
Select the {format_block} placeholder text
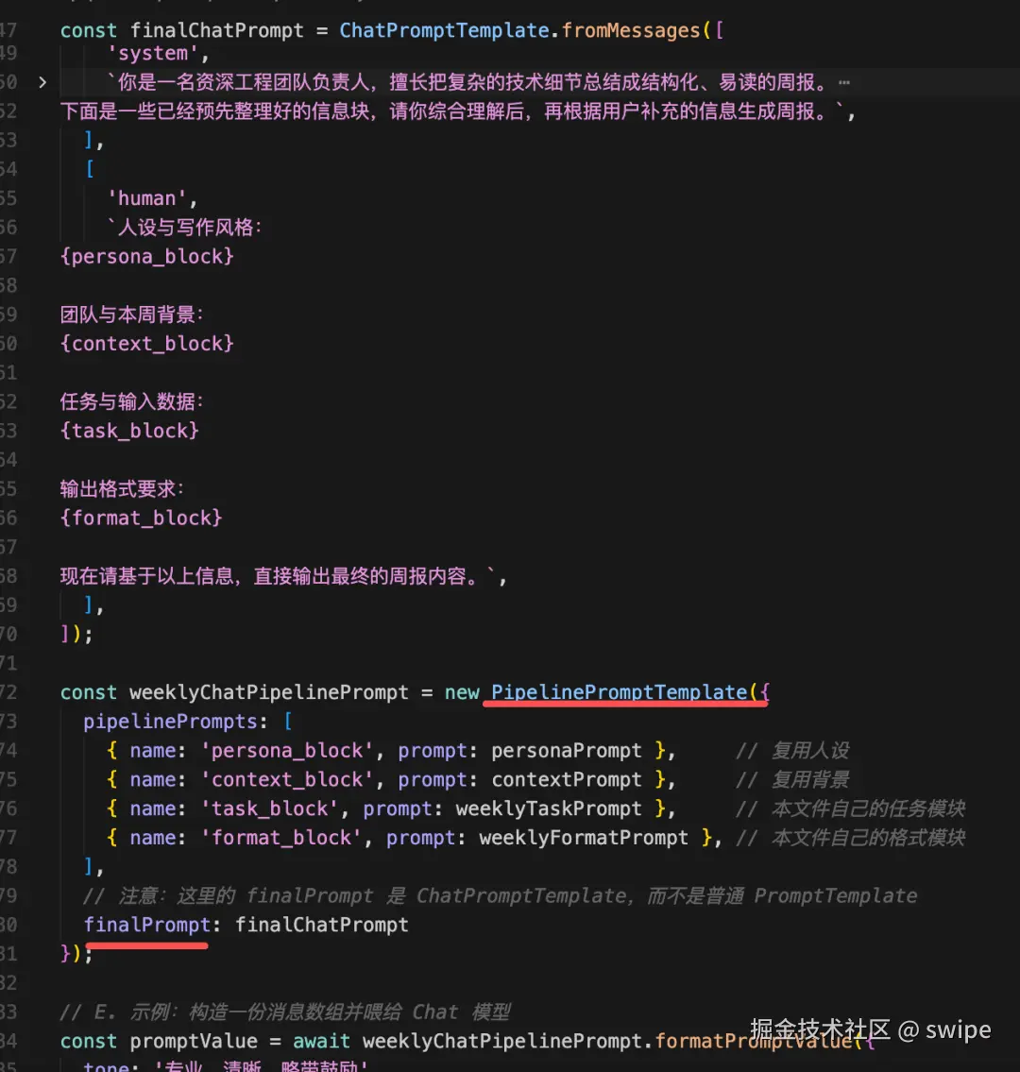[142, 518]
